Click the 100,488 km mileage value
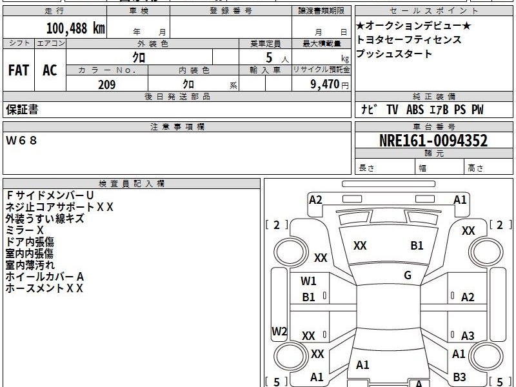The height and width of the screenshot is (387, 516). 75,28
